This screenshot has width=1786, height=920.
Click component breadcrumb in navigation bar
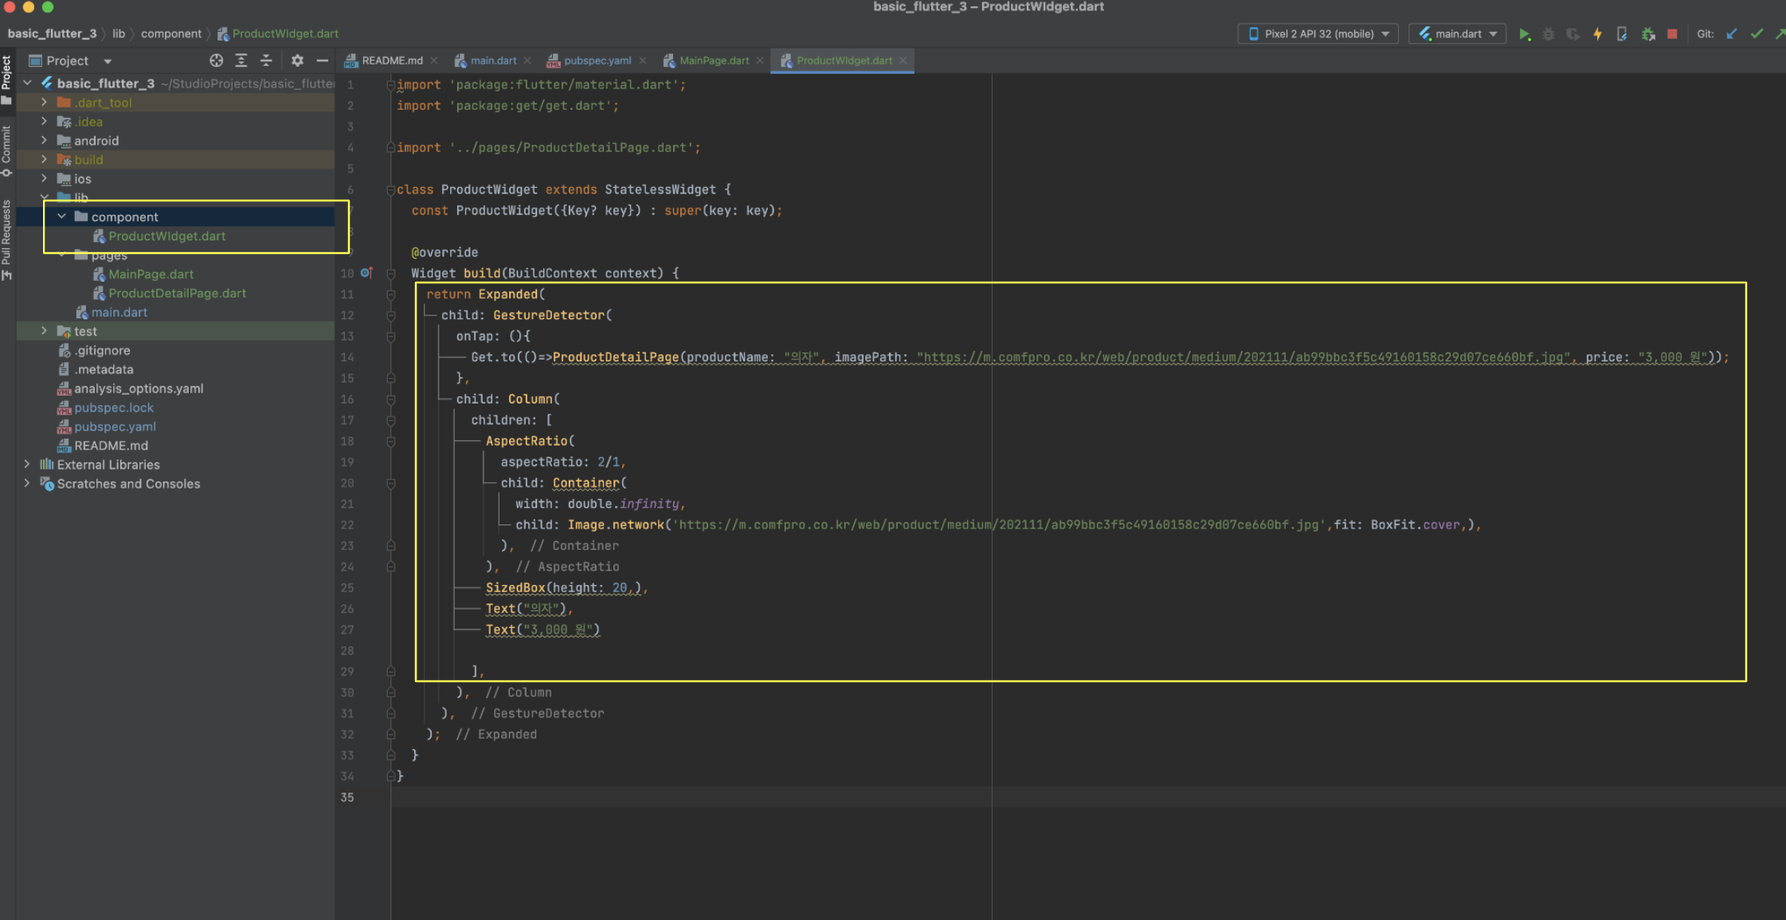coord(170,33)
